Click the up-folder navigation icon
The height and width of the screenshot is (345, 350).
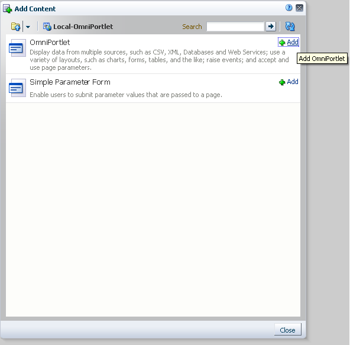pos(15,27)
